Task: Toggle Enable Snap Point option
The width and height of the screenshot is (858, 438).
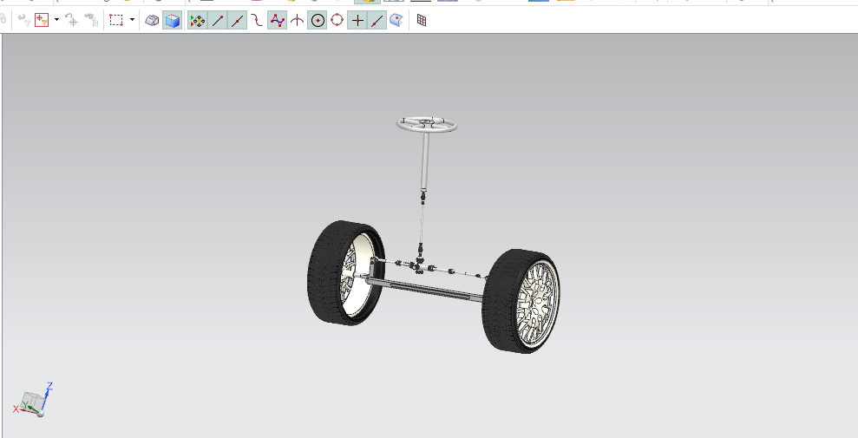Action: 198,21
